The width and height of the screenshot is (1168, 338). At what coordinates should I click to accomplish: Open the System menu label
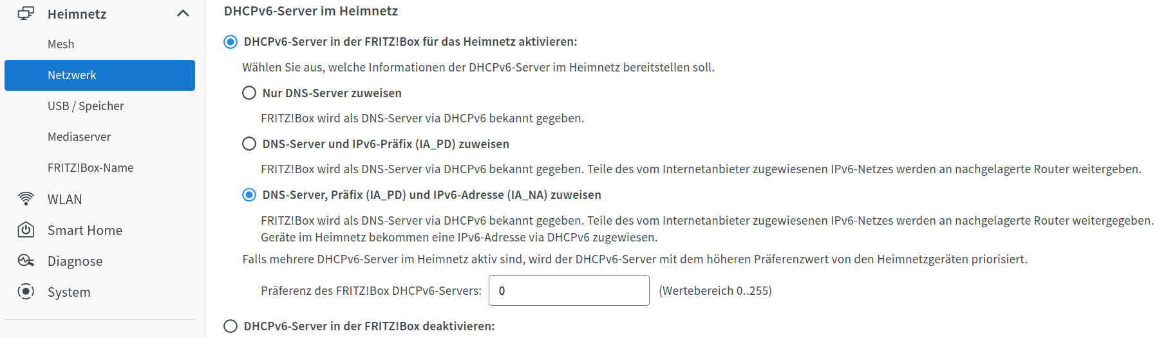coord(69,292)
